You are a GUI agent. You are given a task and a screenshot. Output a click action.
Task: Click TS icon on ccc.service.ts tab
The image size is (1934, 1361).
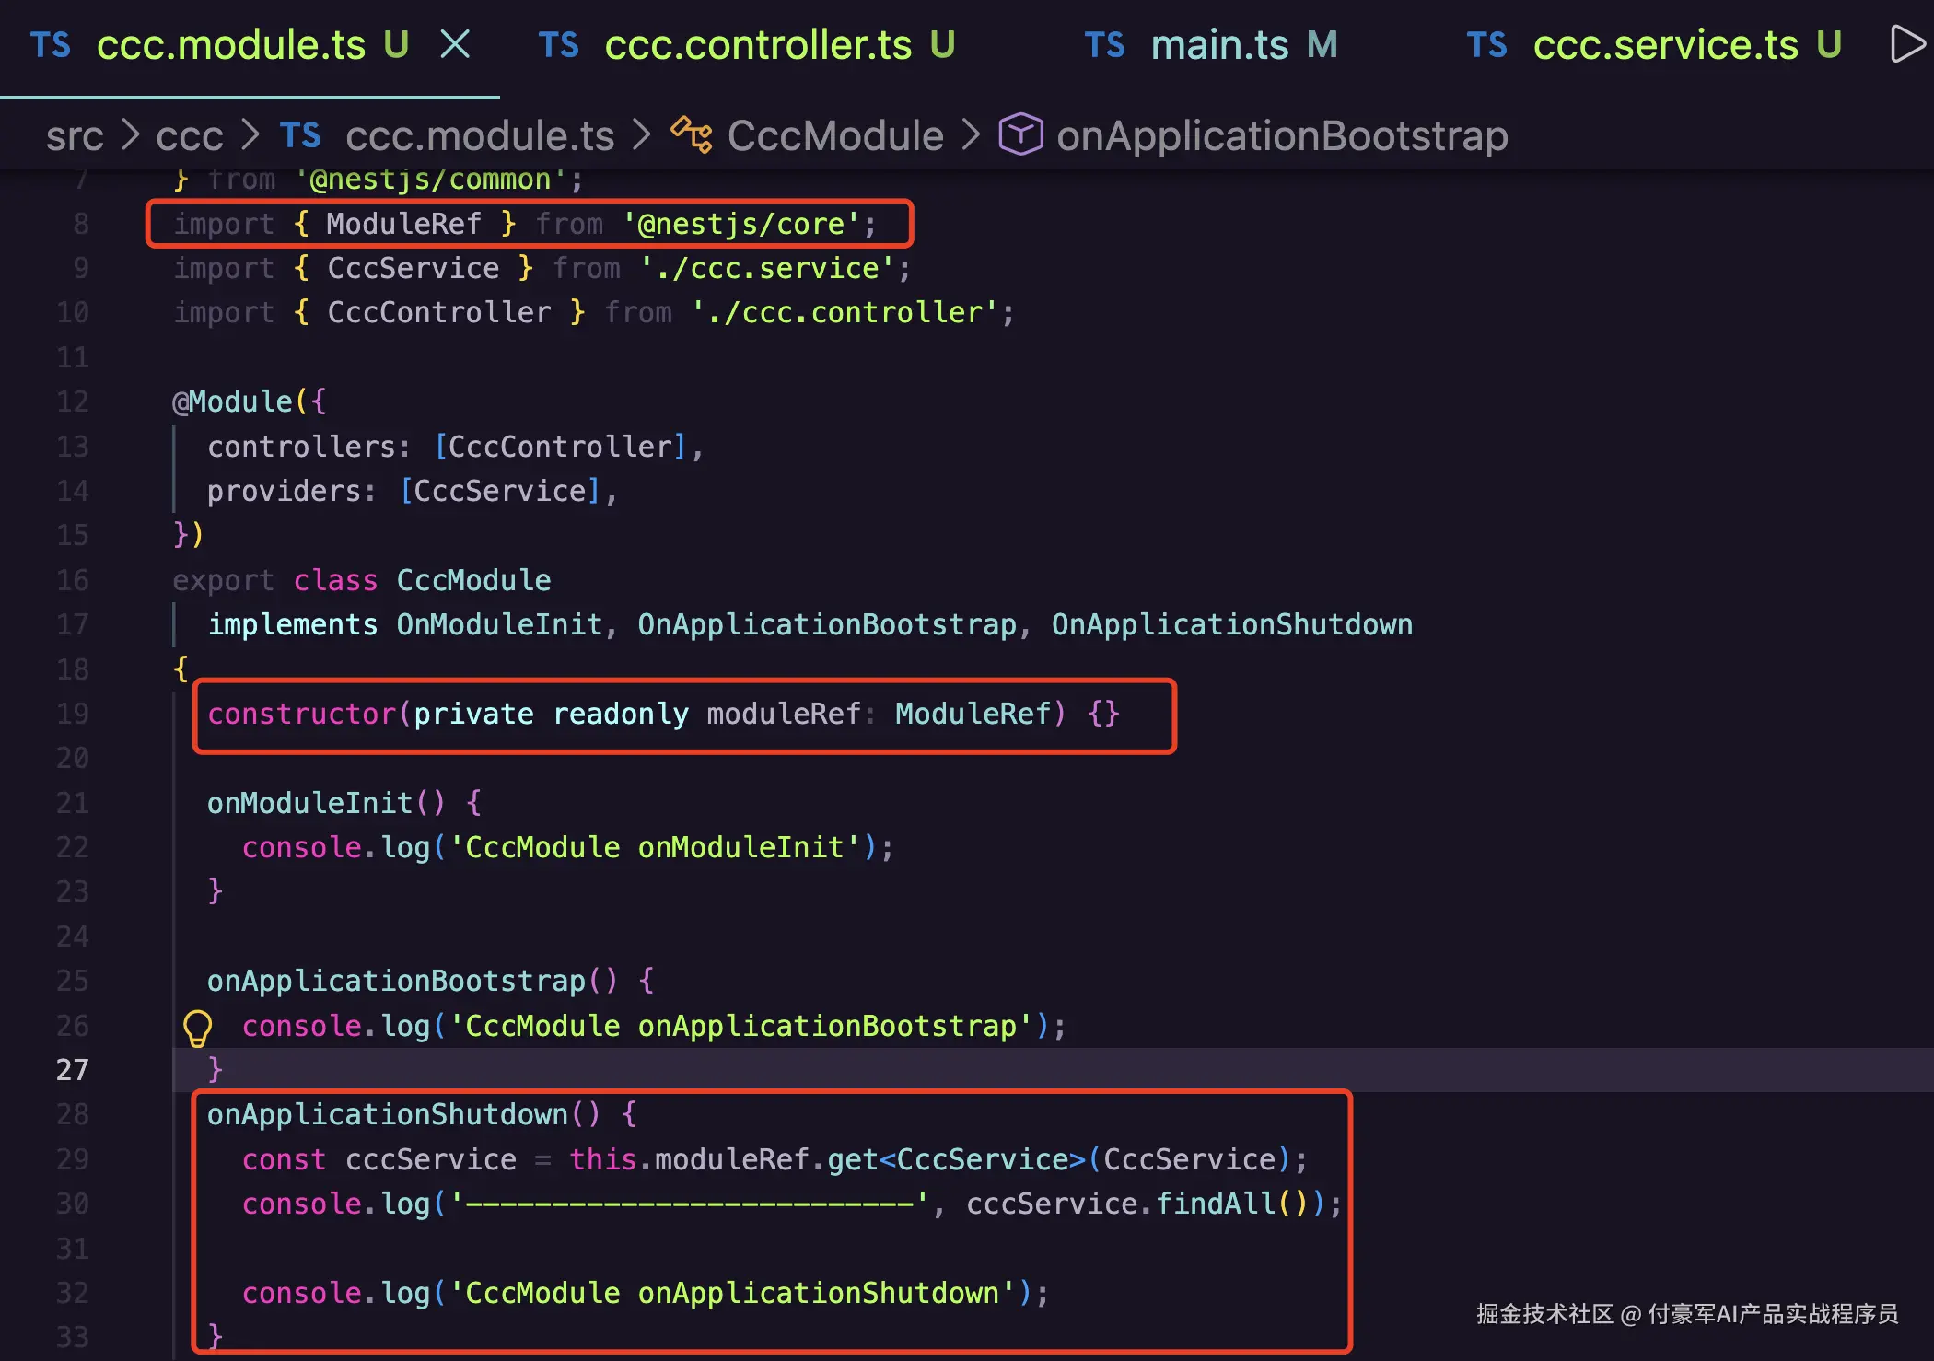1486,45
